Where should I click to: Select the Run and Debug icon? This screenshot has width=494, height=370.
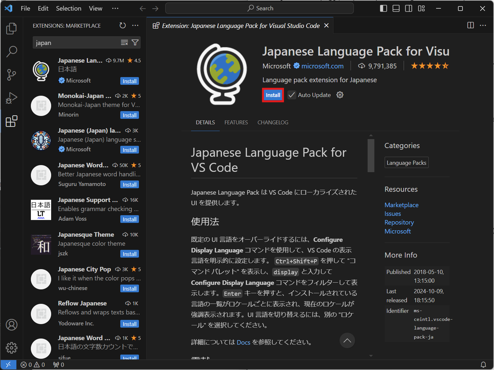[x=12, y=98]
